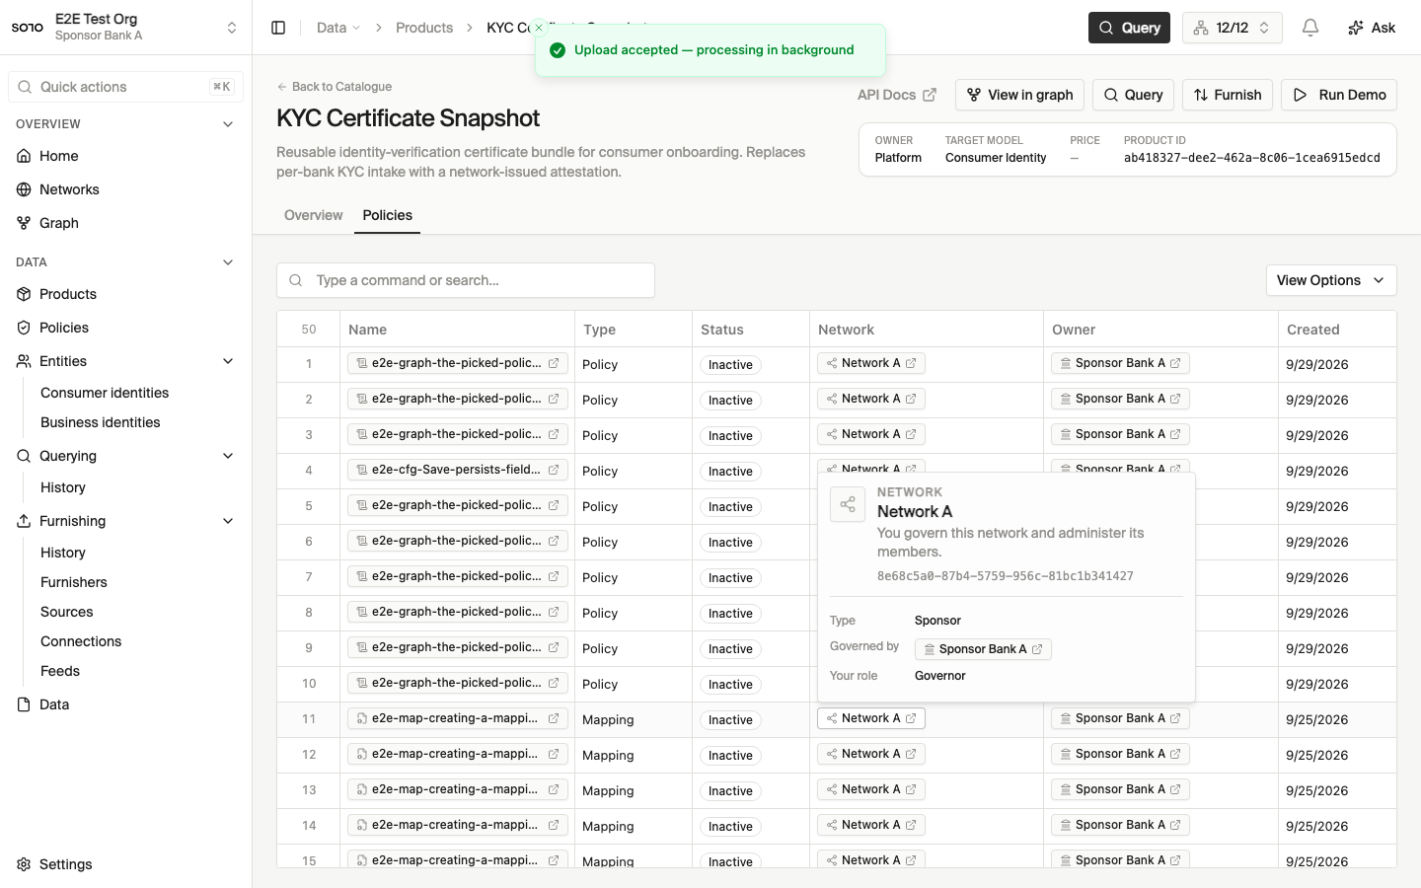
Task: Open API Docs external link
Action: pyautogui.click(x=897, y=95)
